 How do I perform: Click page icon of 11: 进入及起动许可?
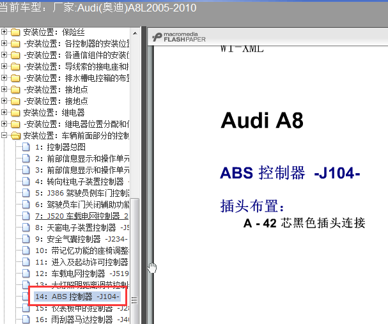26,262
